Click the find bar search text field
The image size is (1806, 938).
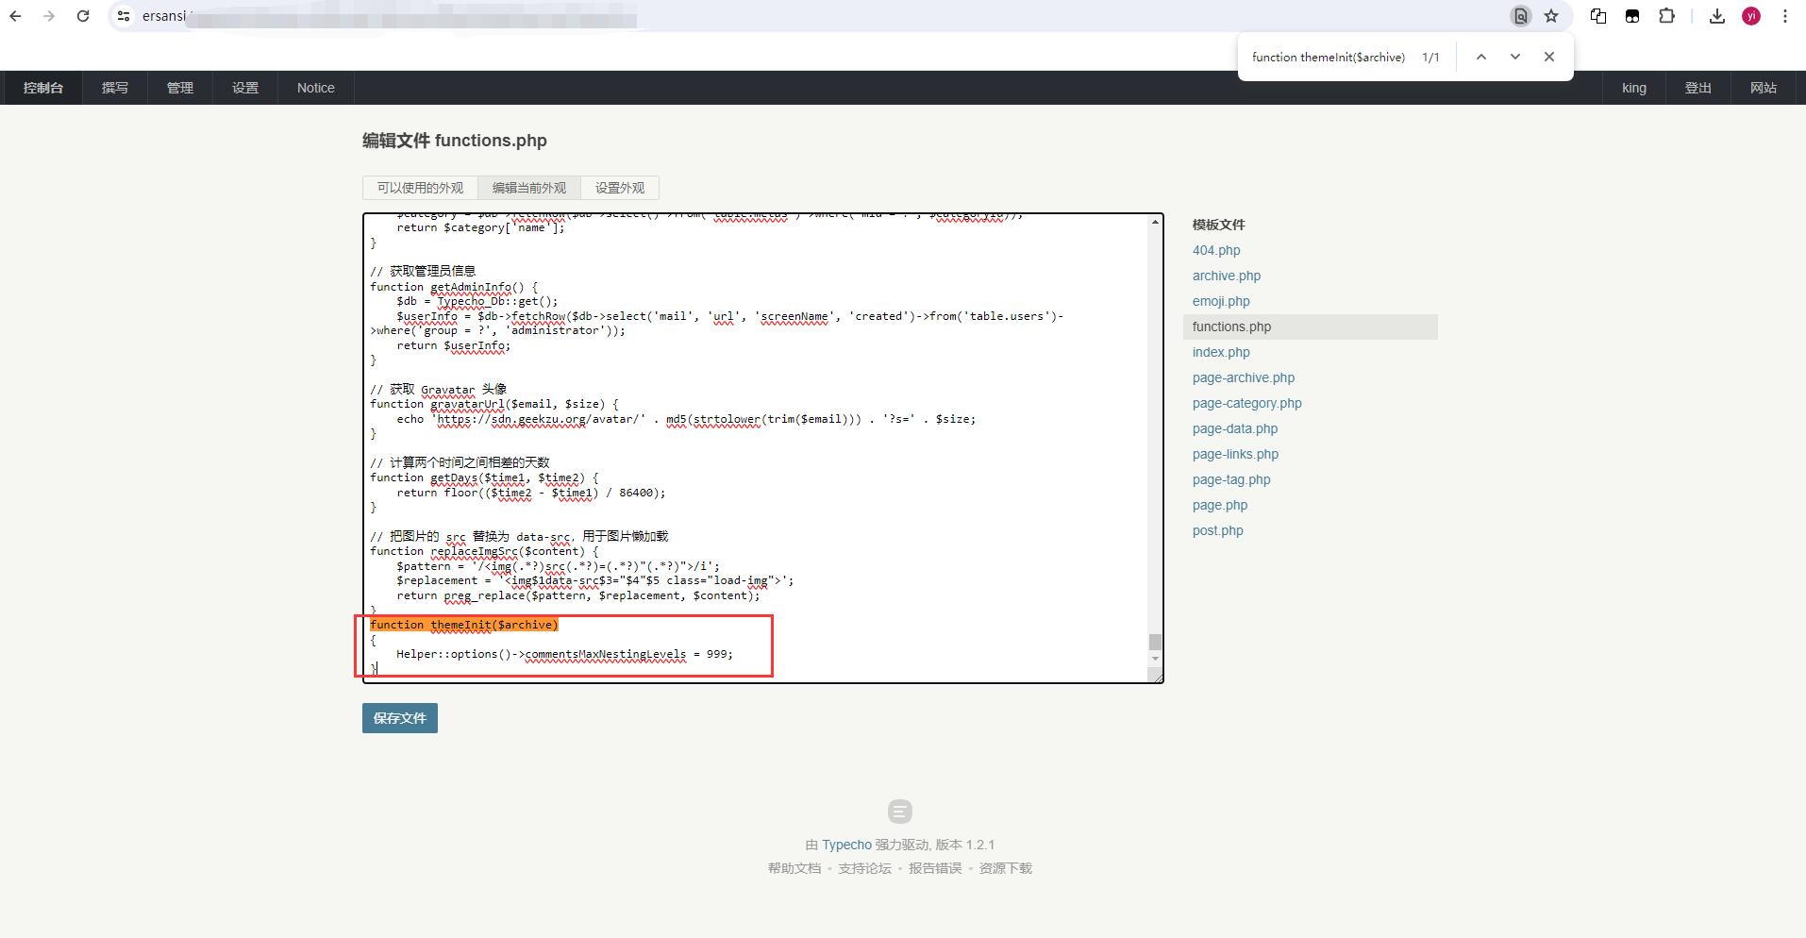(1329, 57)
